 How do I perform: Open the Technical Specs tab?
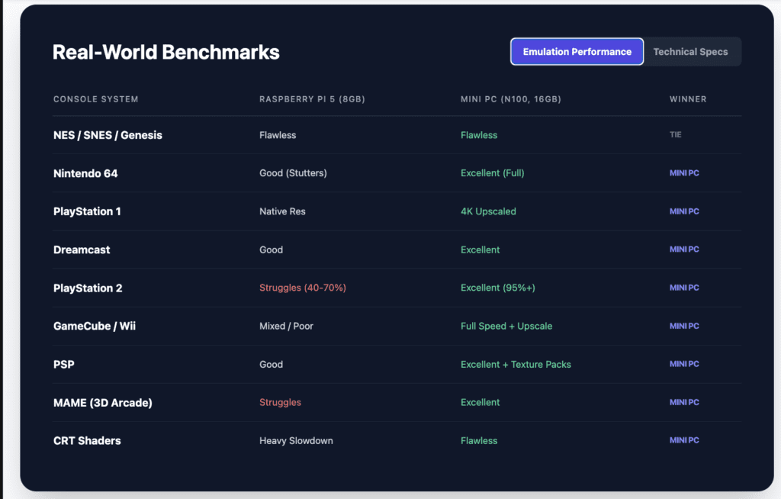click(690, 52)
